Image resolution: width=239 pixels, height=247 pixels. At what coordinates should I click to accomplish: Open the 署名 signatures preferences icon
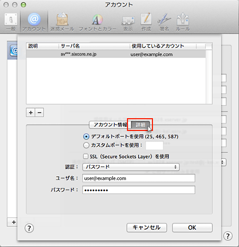pos(164,22)
